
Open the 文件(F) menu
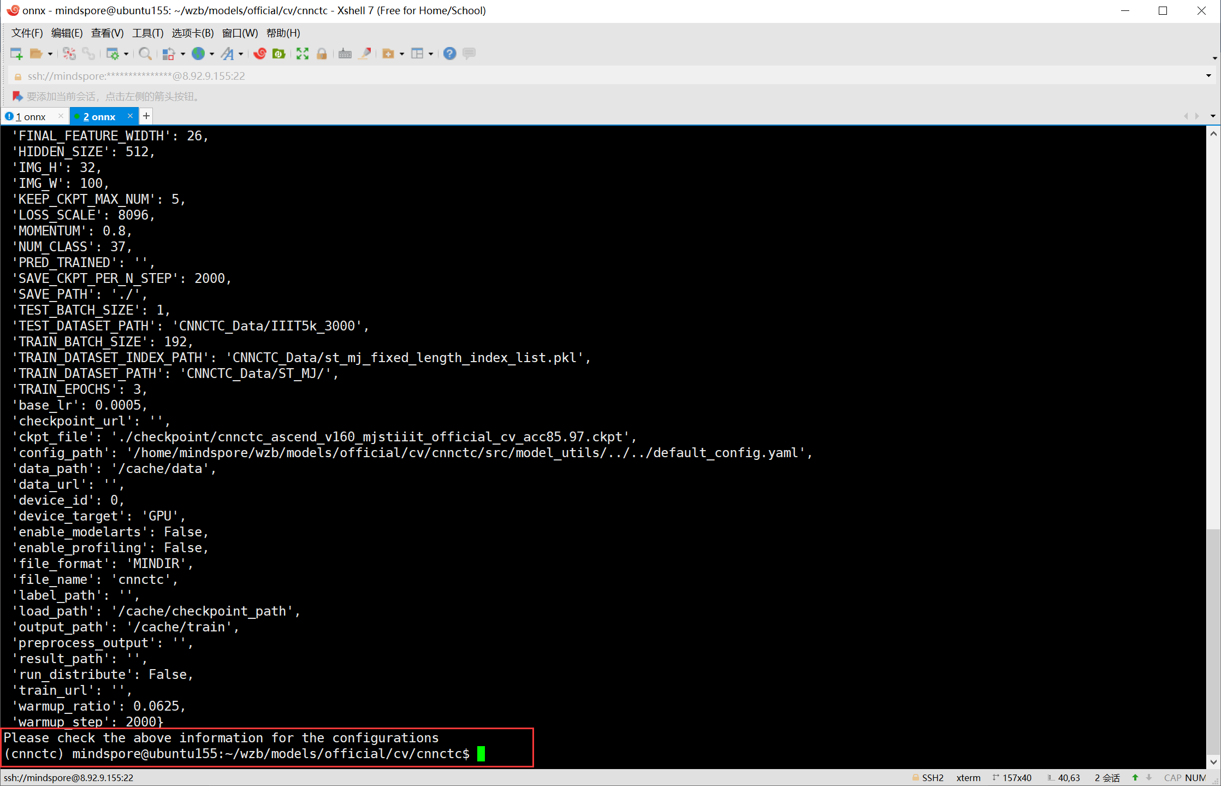(27, 33)
